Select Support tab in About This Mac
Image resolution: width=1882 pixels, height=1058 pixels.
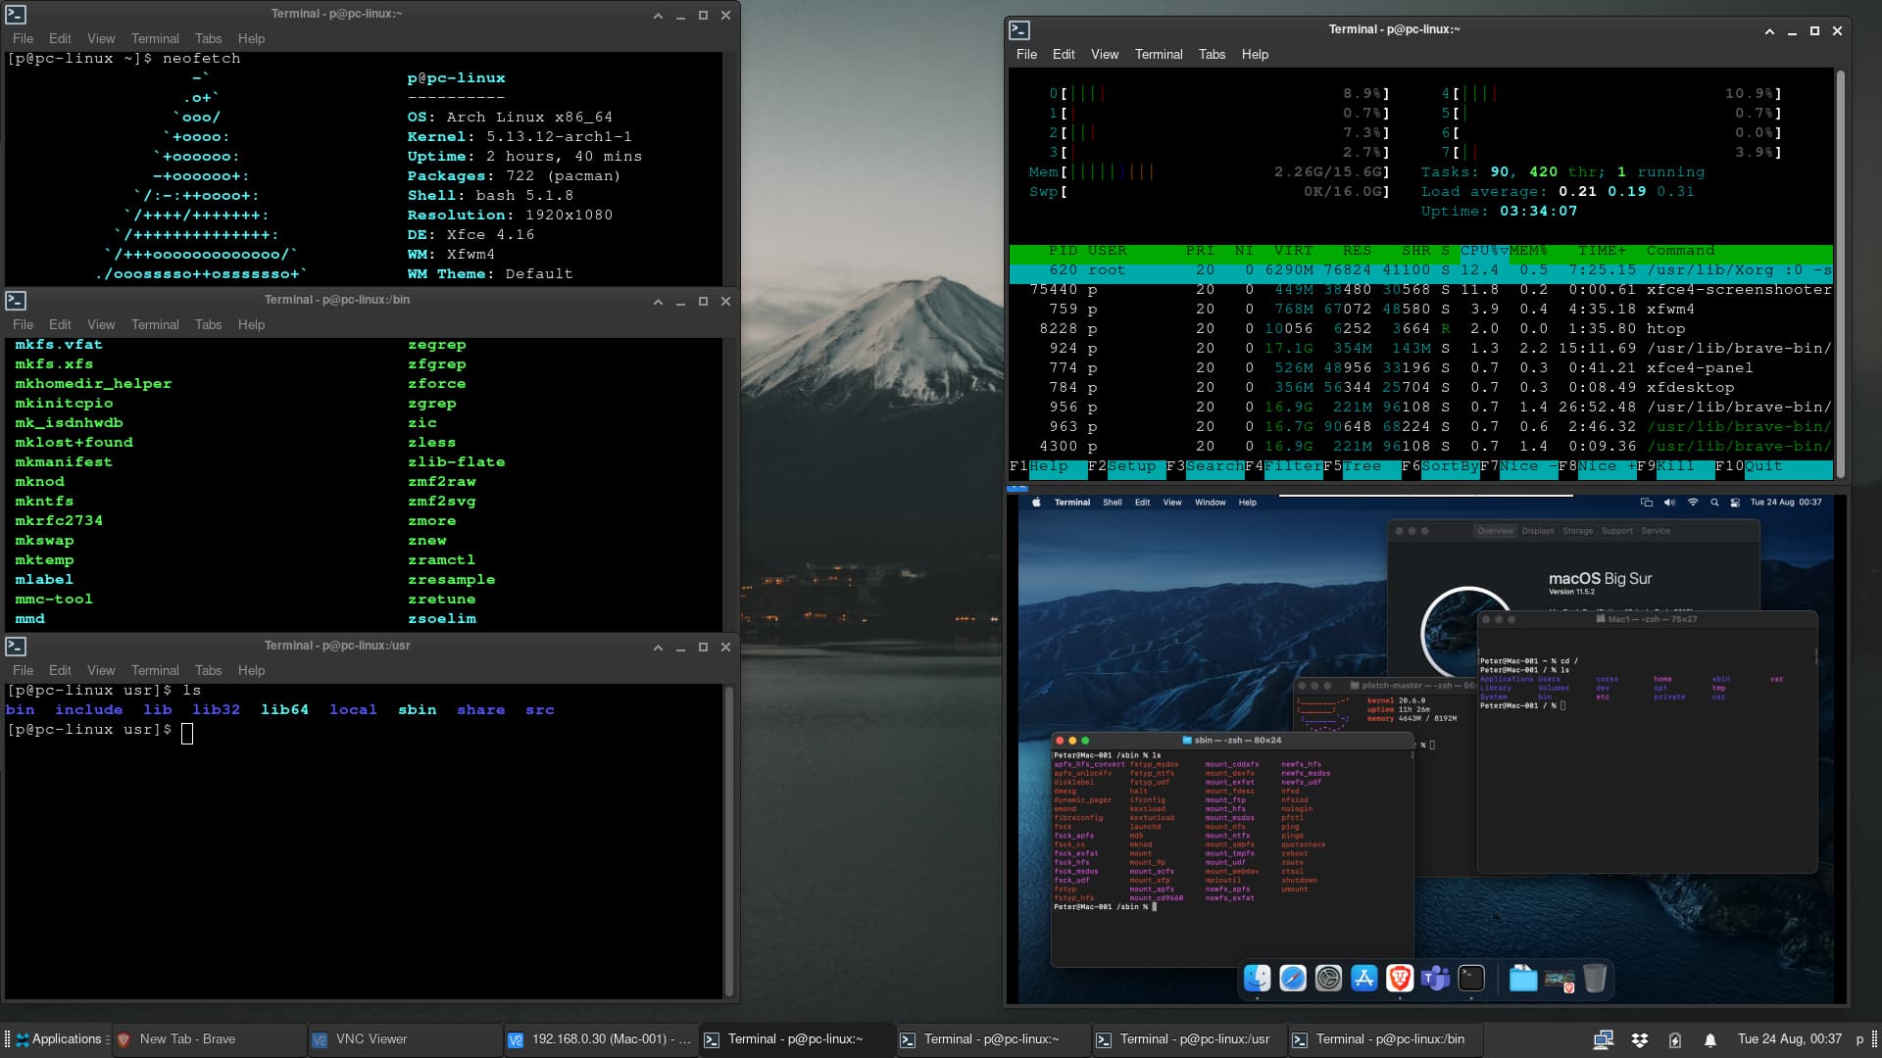point(1617,531)
